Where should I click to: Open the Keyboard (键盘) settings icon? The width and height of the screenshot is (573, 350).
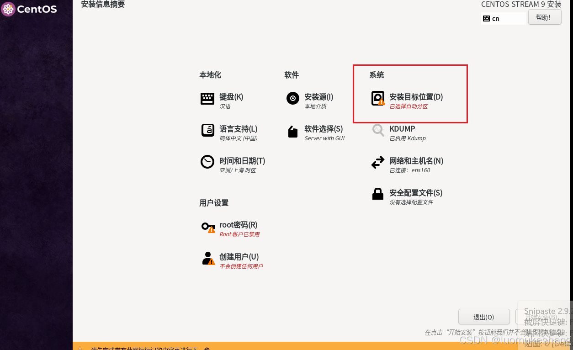(x=207, y=99)
